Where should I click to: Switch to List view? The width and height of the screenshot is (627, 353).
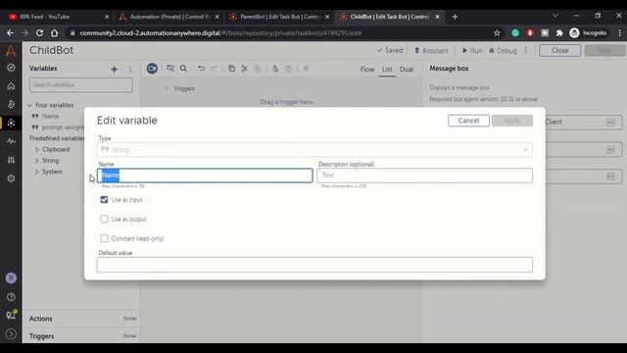coord(387,70)
